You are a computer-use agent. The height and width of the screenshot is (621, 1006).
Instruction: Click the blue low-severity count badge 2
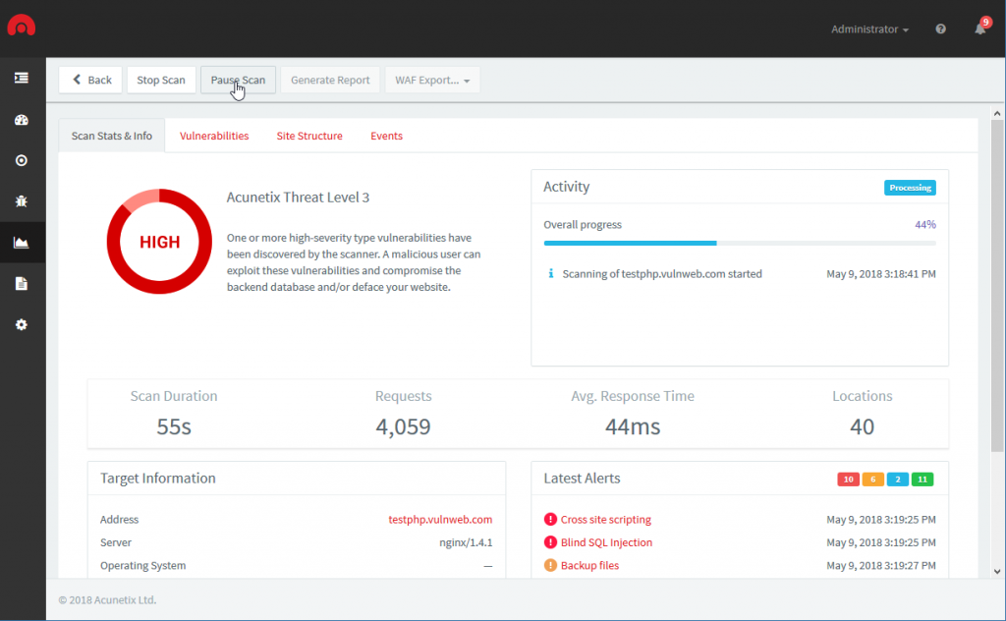[x=898, y=480]
